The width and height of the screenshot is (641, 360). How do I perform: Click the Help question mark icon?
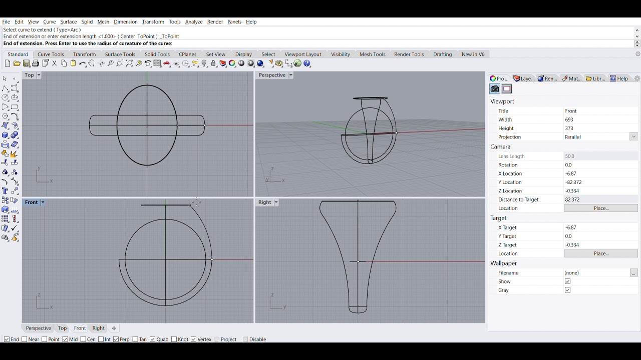coord(307,63)
